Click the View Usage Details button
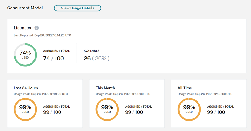Screen dimensions: 251x131 click(x=77, y=8)
